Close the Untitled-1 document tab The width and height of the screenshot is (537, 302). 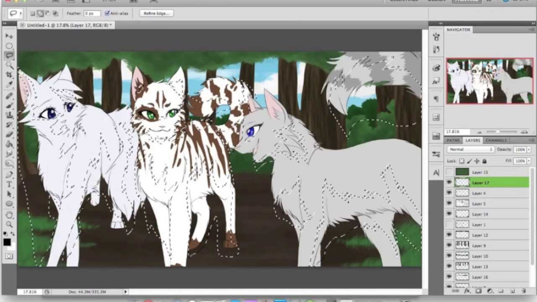point(22,25)
